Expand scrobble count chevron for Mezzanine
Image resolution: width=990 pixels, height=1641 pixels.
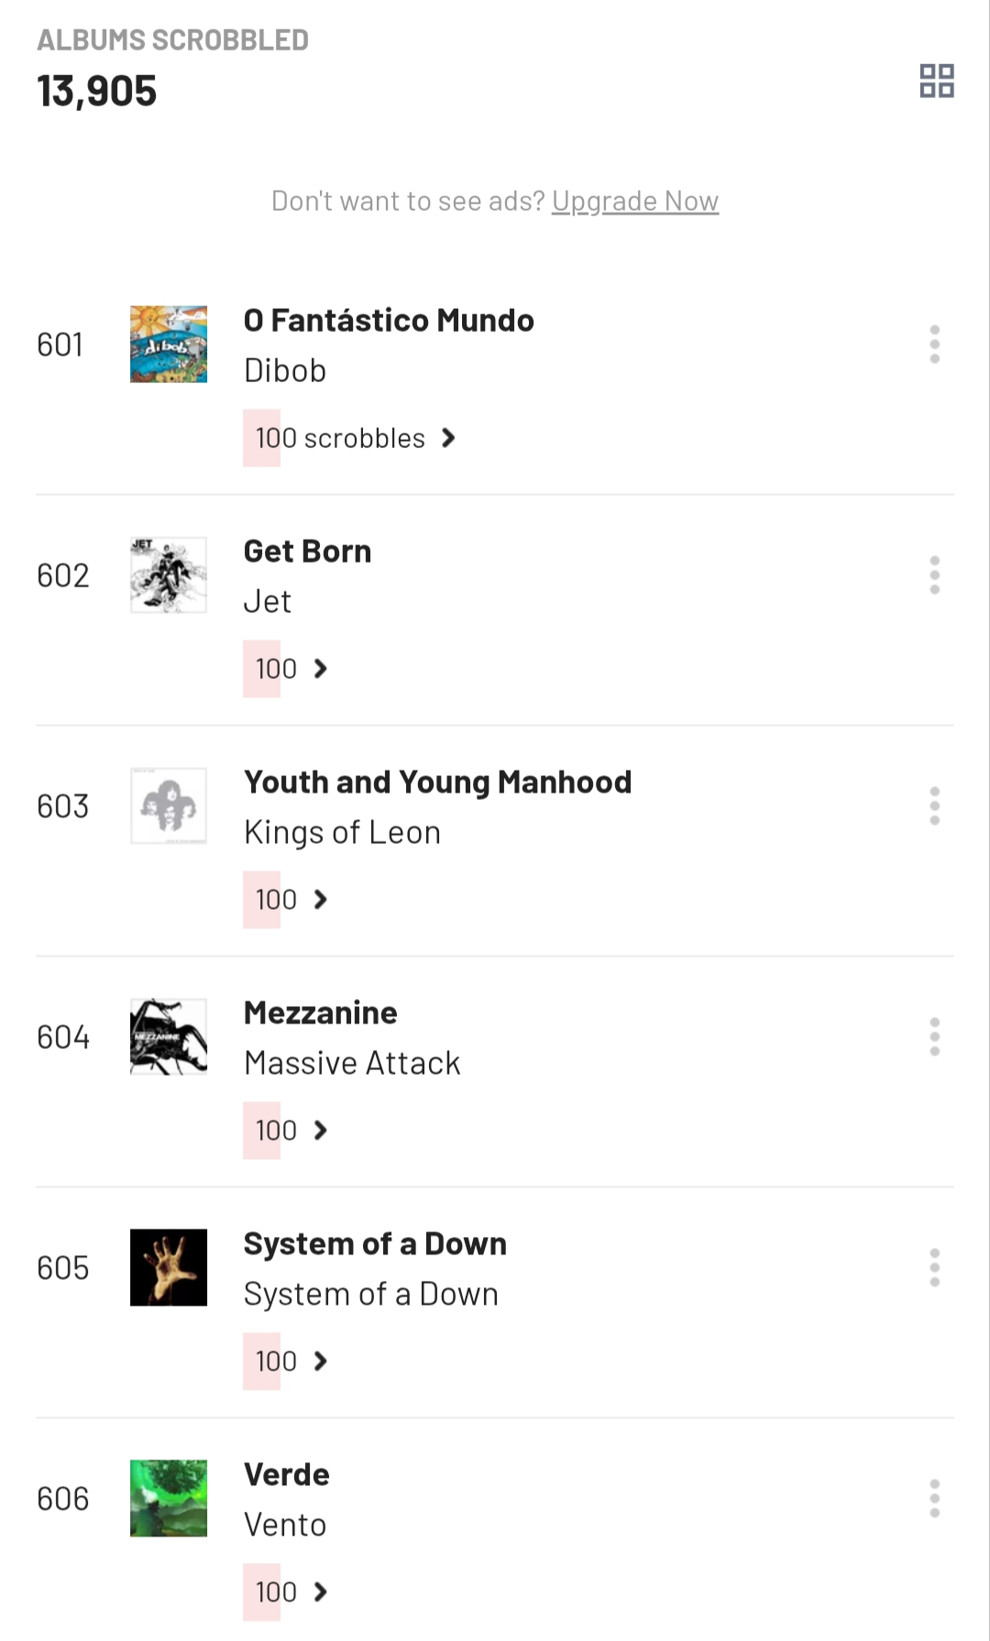[320, 1131]
